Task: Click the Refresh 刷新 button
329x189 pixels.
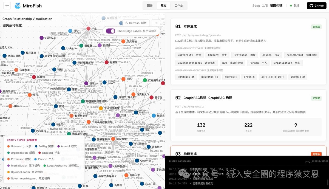Action: click(136, 23)
